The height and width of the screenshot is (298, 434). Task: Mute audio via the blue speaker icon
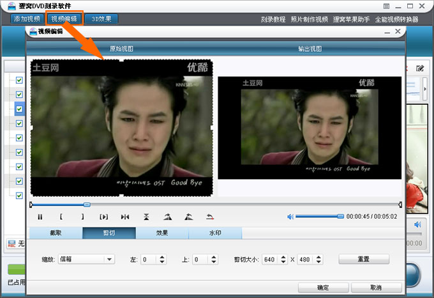click(x=290, y=217)
